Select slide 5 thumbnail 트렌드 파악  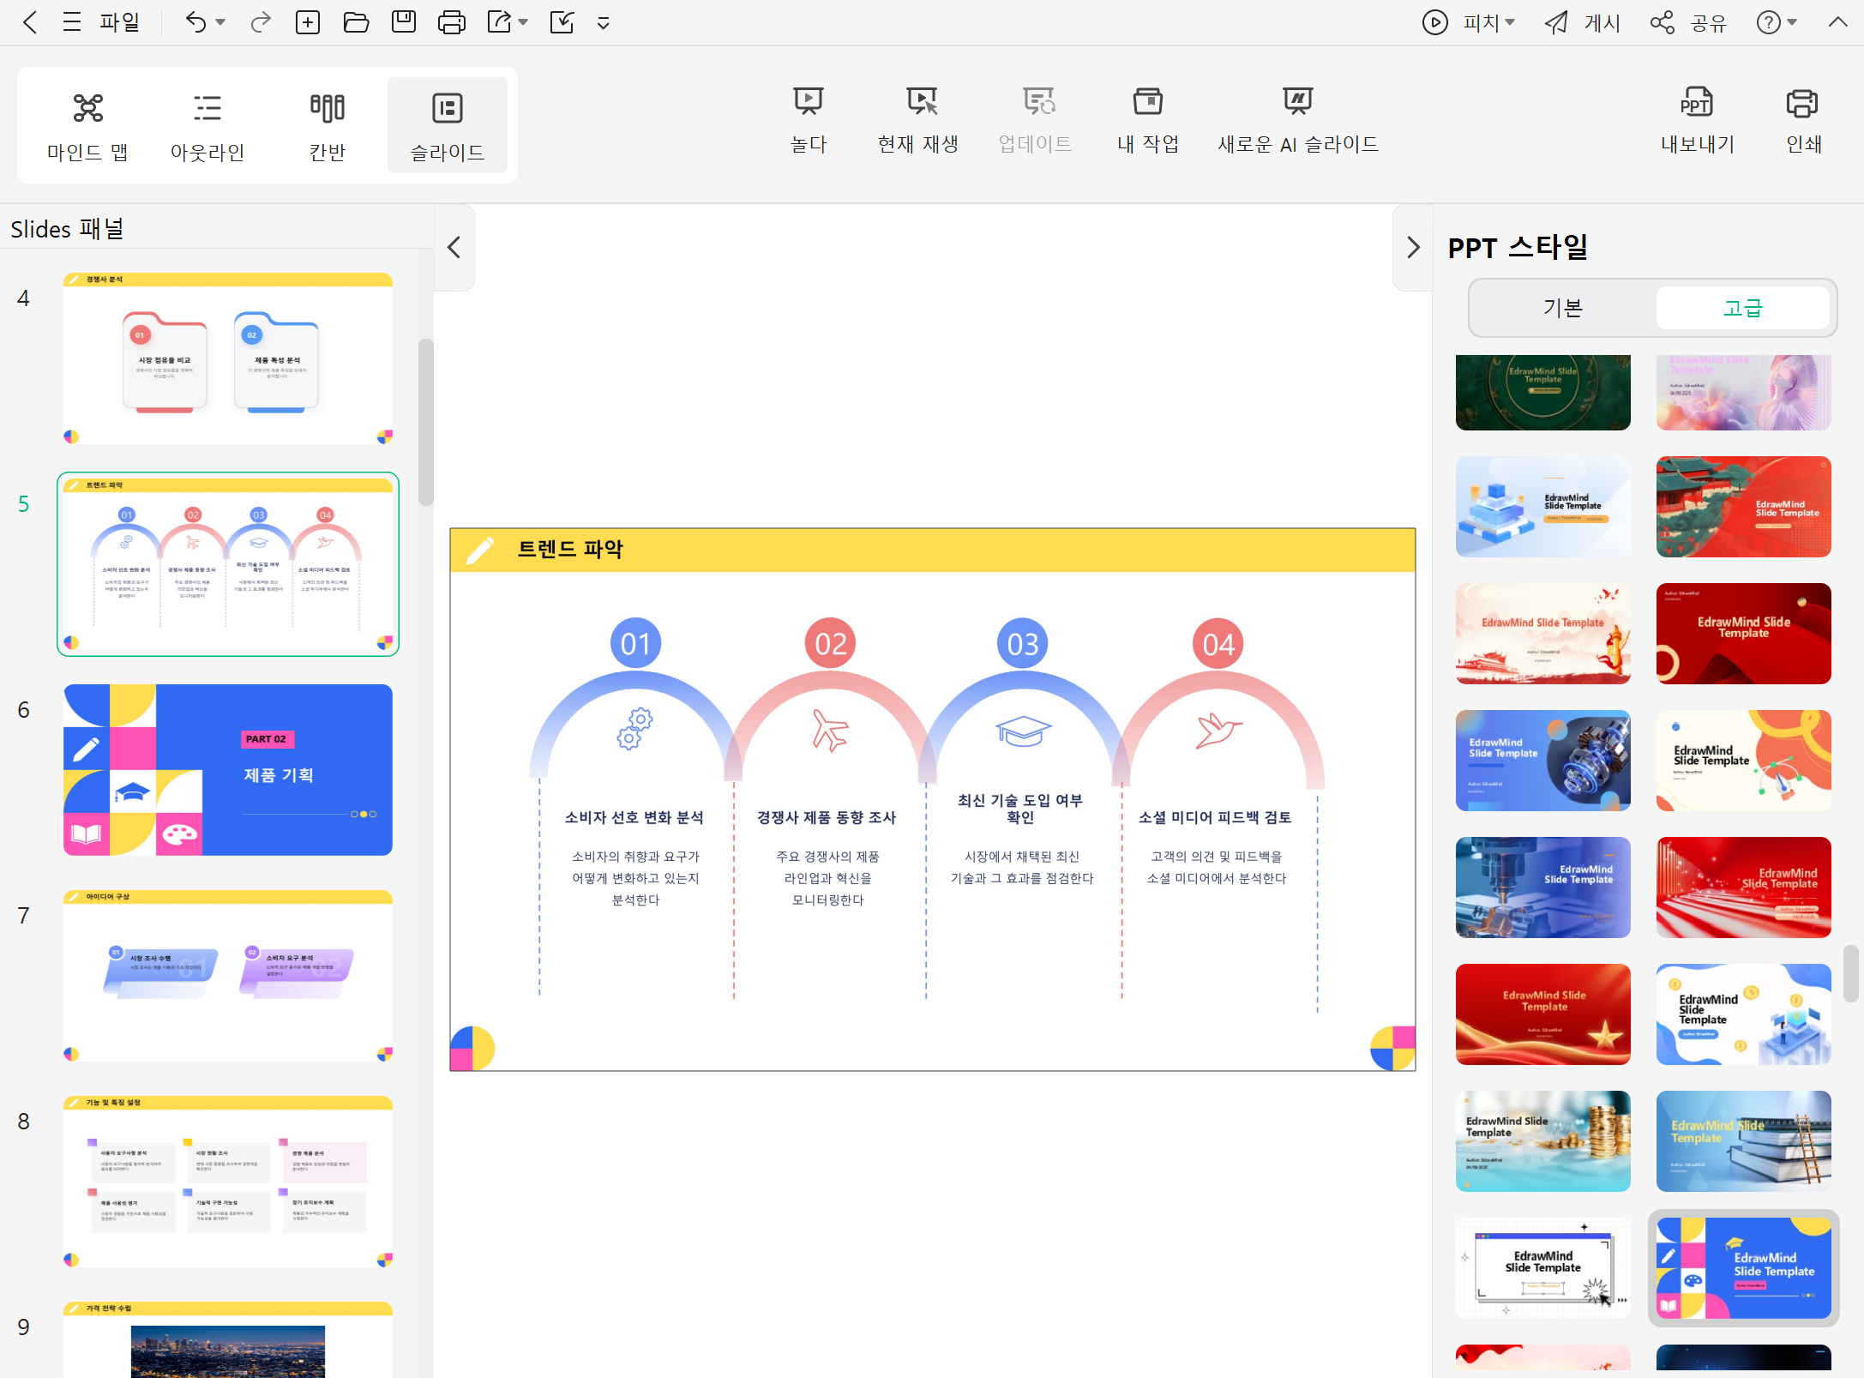click(228, 564)
